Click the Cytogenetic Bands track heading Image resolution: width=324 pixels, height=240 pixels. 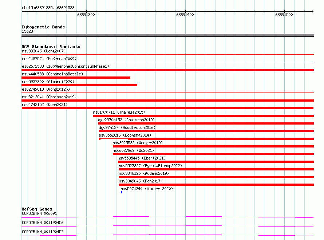click(x=43, y=27)
